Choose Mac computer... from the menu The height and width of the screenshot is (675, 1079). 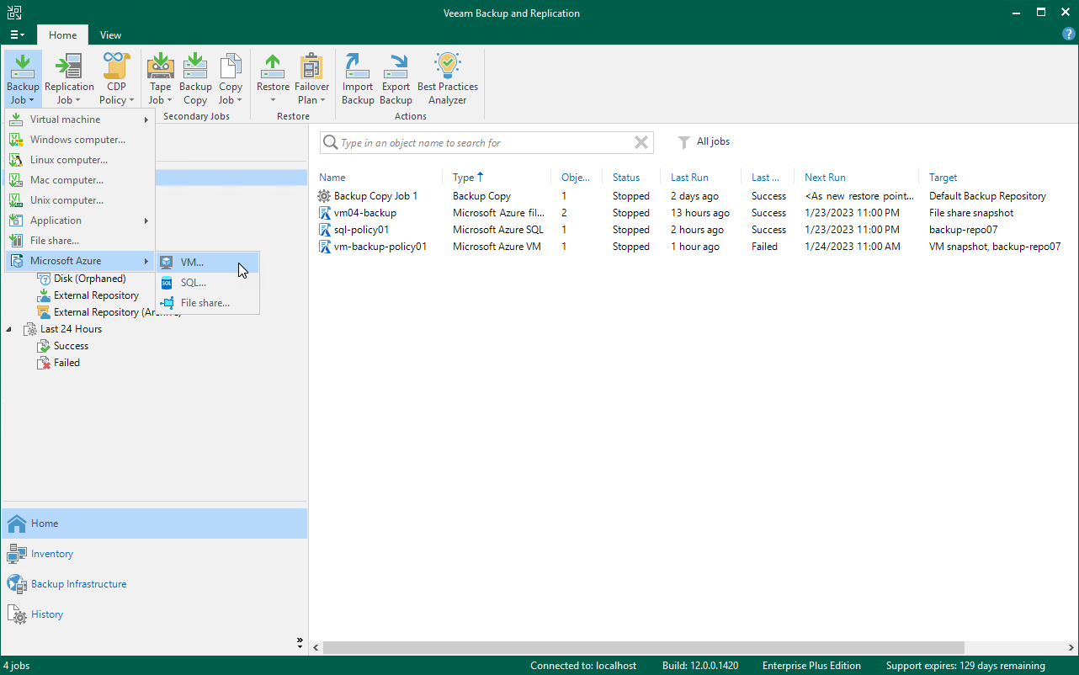(x=80, y=180)
